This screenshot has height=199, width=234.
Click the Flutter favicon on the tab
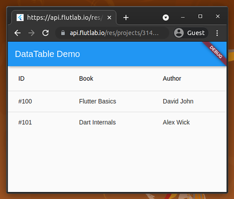20,17
